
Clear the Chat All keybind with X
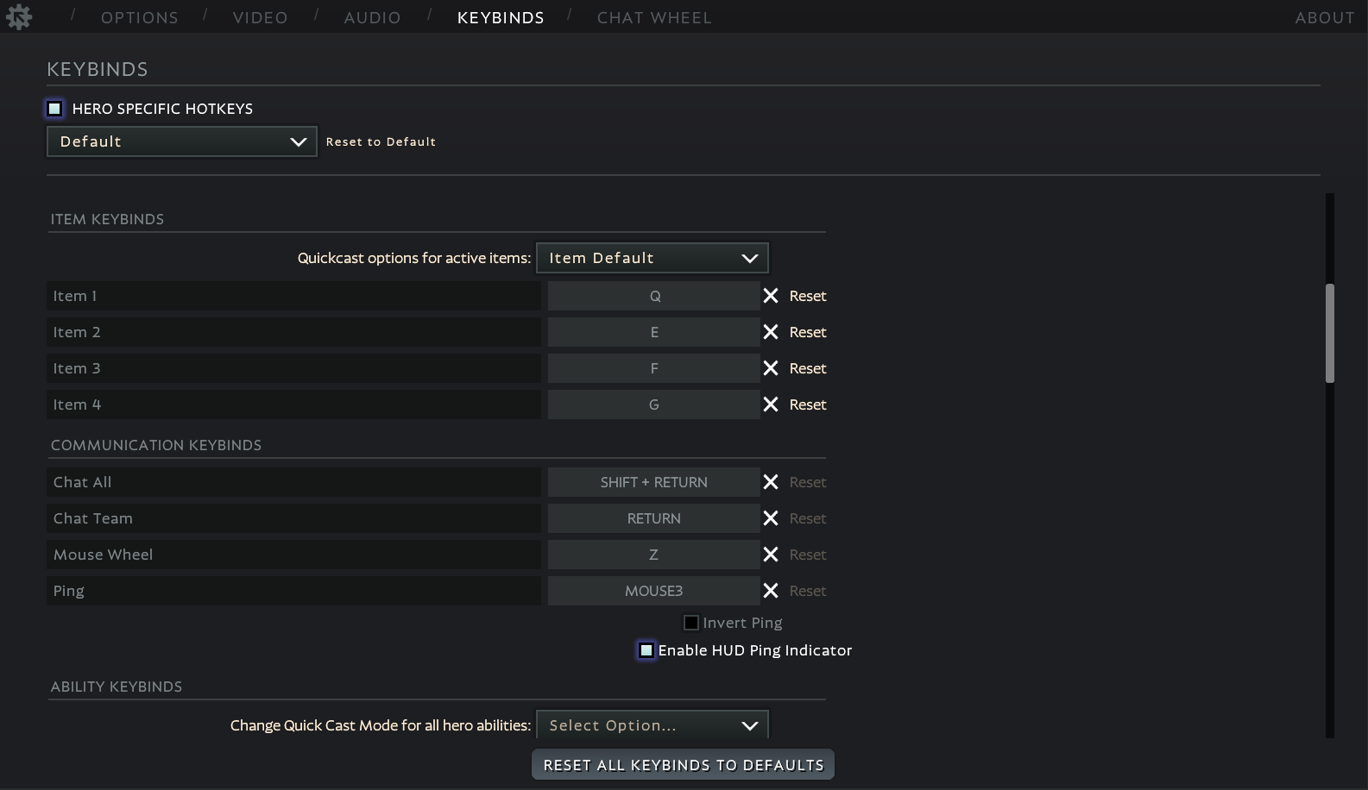tap(771, 482)
